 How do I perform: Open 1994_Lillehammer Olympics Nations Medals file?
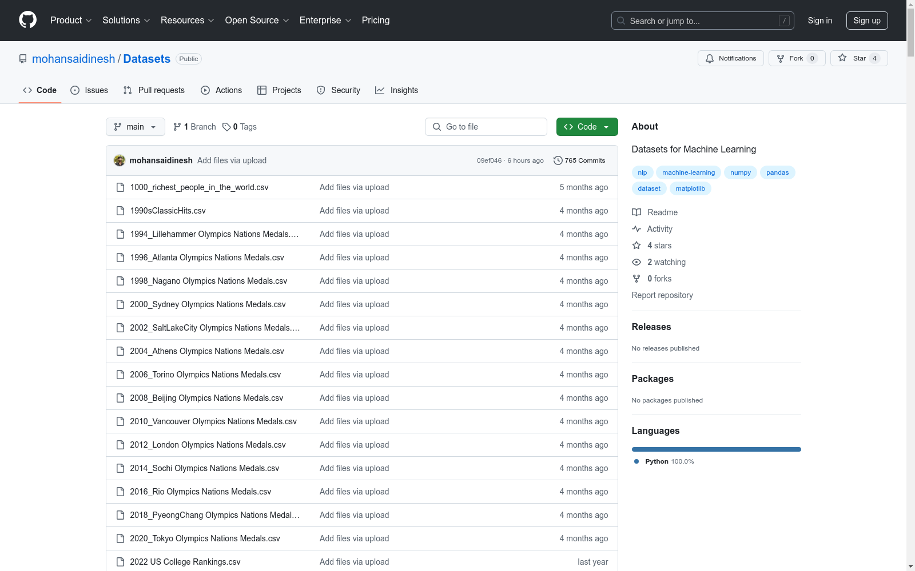(x=214, y=234)
